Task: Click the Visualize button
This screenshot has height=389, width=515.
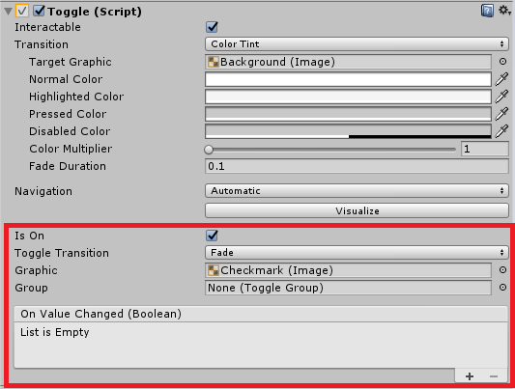Action: pyautogui.click(x=357, y=210)
